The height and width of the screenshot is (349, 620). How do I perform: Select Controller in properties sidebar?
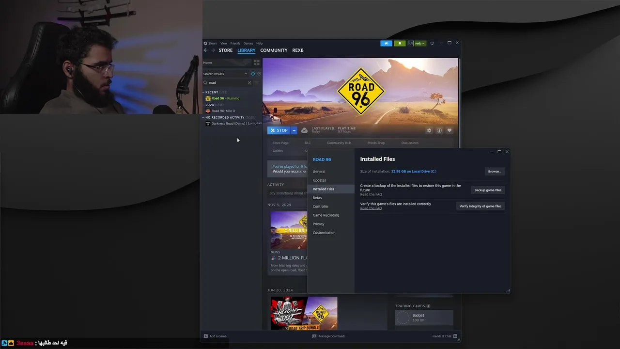pyautogui.click(x=331, y=206)
